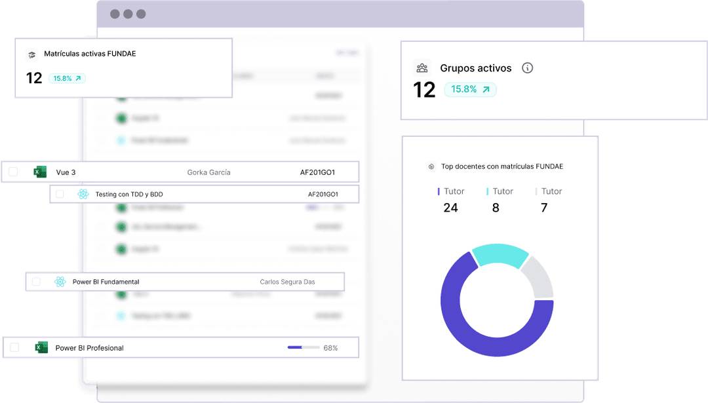
Task: Click the cyan segment of the donut chart
Action: [x=498, y=255]
